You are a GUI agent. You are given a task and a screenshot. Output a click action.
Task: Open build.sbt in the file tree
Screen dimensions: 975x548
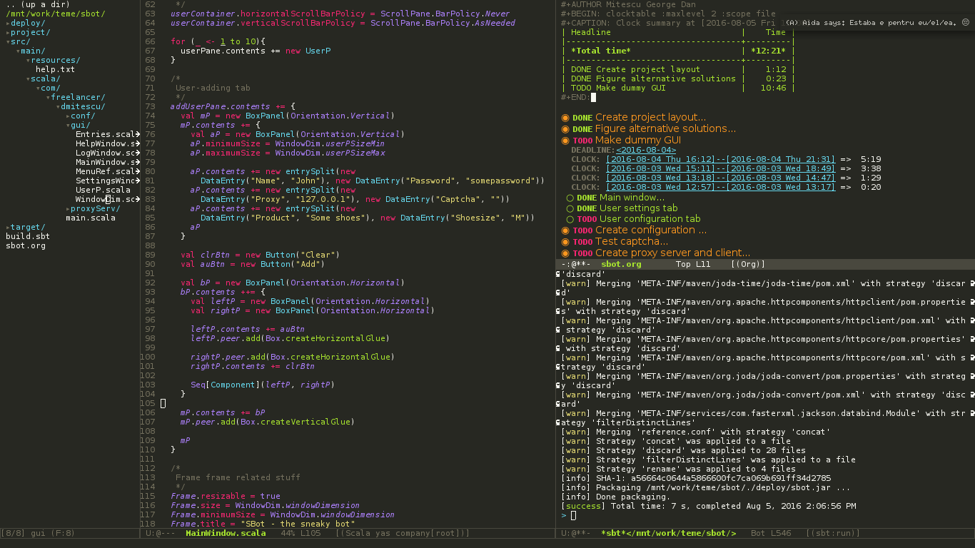point(28,236)
